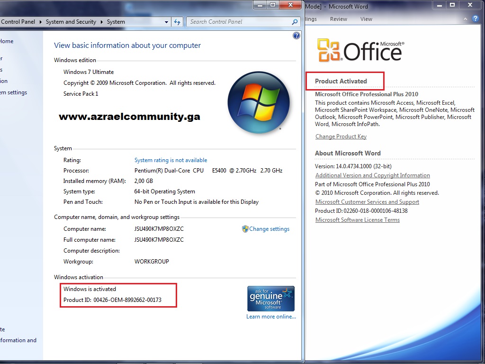Click Change Product Key link
This screenshot has width=485, height=364.
tap(341, 136)
